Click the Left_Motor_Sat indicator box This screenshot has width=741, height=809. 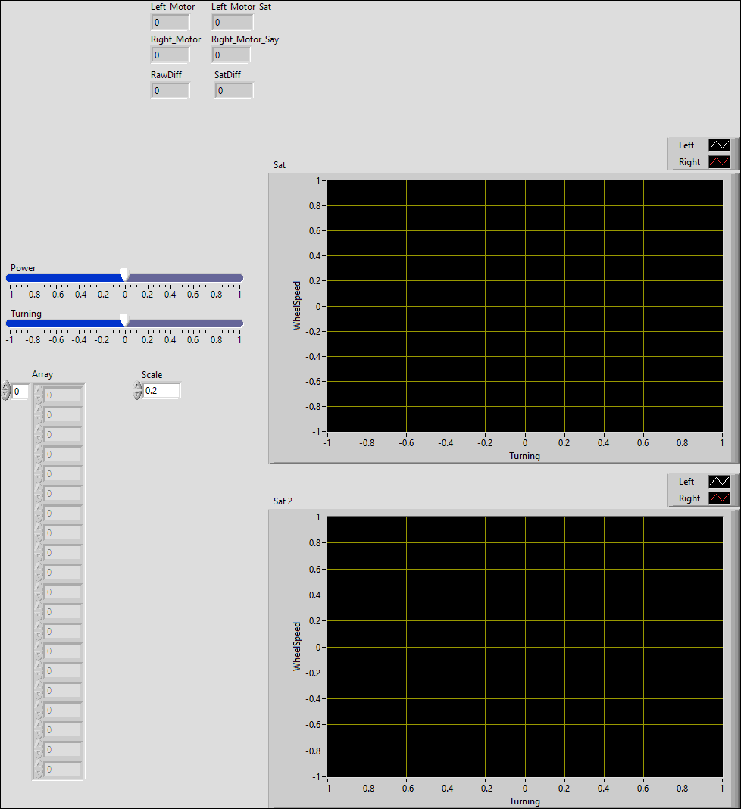pyautogui.click(x=232, y=23)
